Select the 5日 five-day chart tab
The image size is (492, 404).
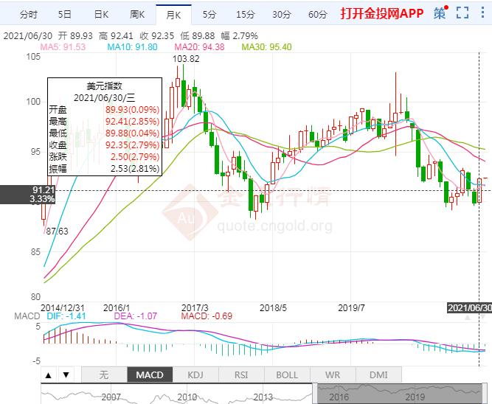coord(65,14)
